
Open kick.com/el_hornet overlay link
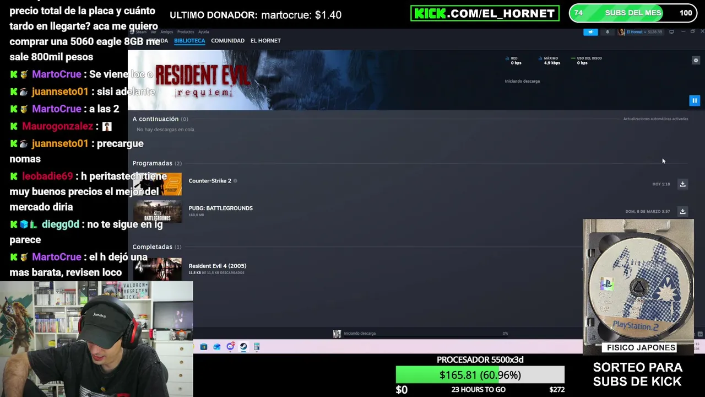pyautogui.click(x=485, y=13)
